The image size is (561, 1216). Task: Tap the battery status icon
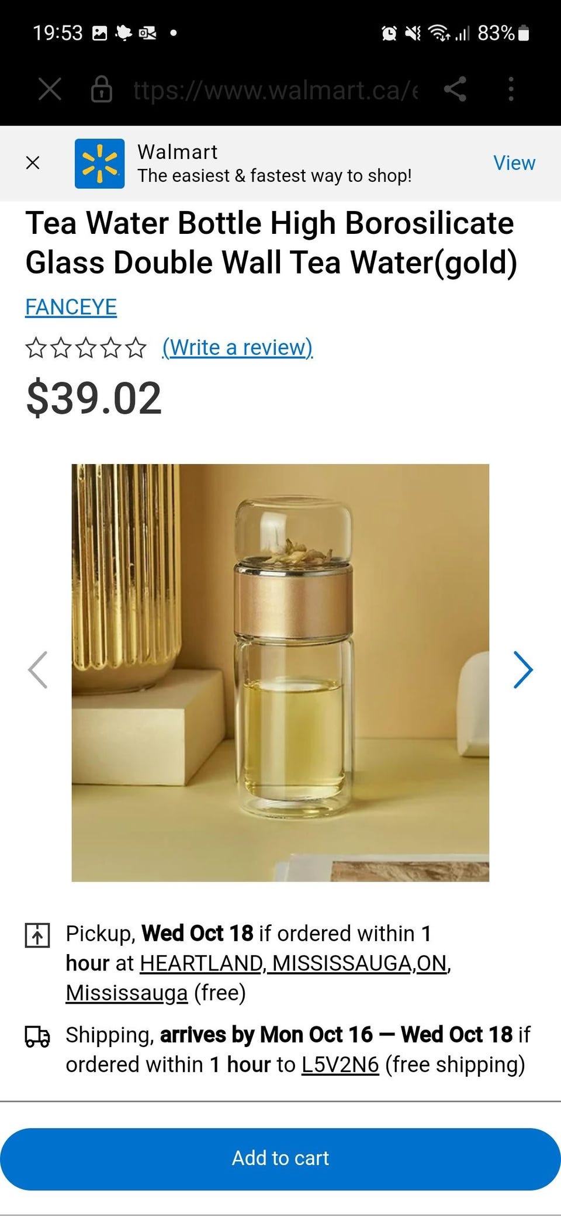(x=524, y=33)
